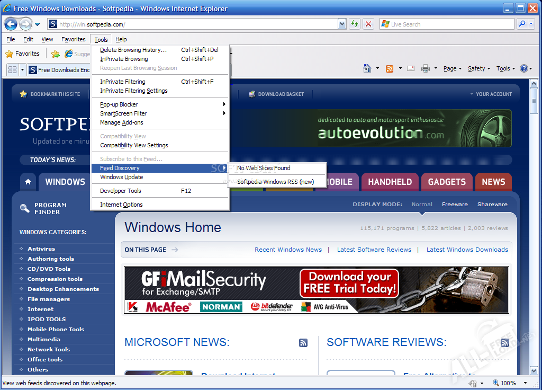
Task: Click the Refresh page icon
Action: tap(354, 24)
